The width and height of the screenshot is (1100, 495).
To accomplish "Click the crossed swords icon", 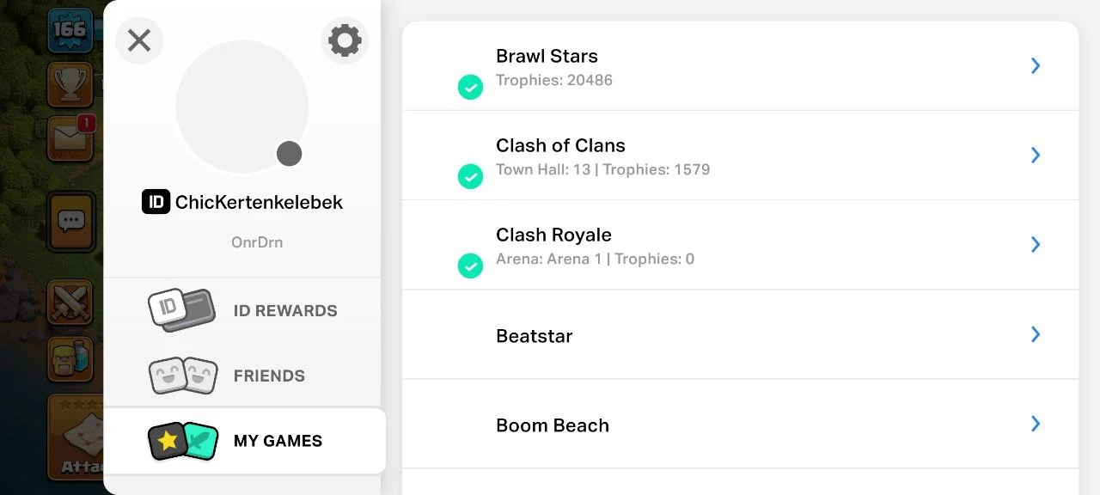I will coord(70,301).
